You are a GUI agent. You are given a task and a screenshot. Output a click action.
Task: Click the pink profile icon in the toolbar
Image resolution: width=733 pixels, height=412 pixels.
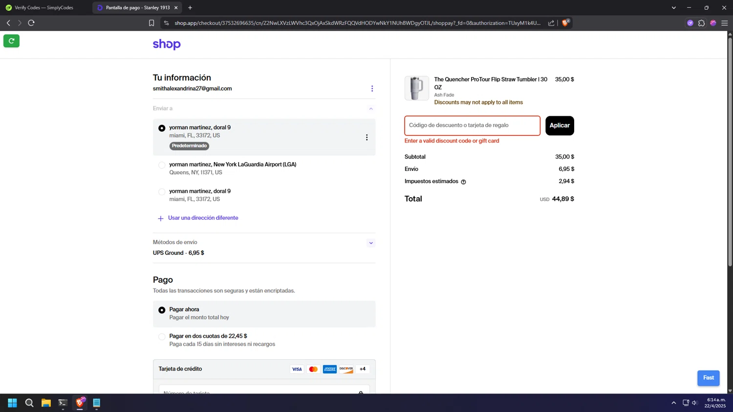pyautogui.click(x=713, y=23)
